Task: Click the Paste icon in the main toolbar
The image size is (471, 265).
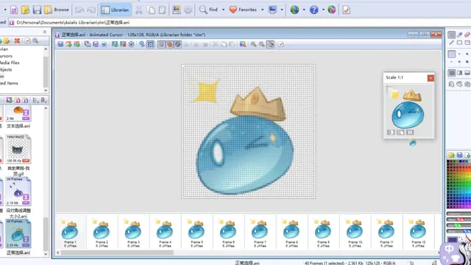Action: click(x=162, y=10)
